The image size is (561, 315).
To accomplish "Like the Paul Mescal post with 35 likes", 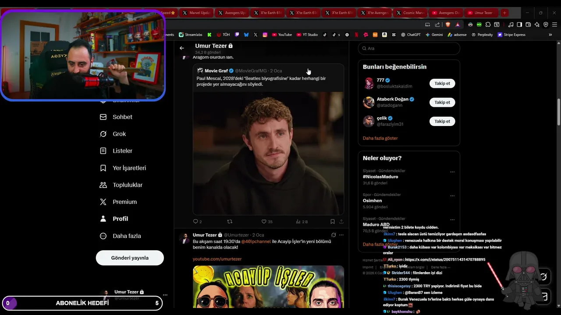I will pyautogui.click(x=267, y=222).
